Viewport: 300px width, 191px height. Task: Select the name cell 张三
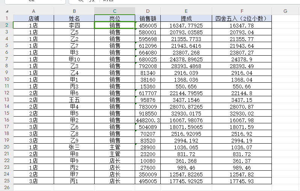(x=74, y=147)
